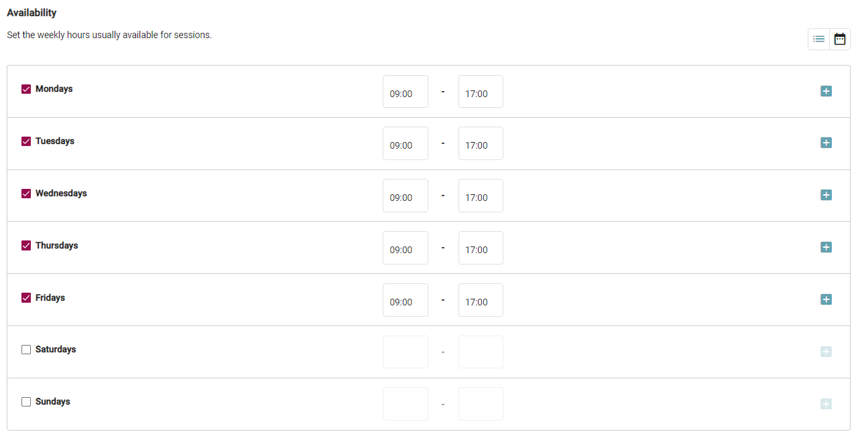Viewport: 858px width, 436px height.
Task: Uncheck the Wednesdays checkbox
Action: (x=26, y=194)
